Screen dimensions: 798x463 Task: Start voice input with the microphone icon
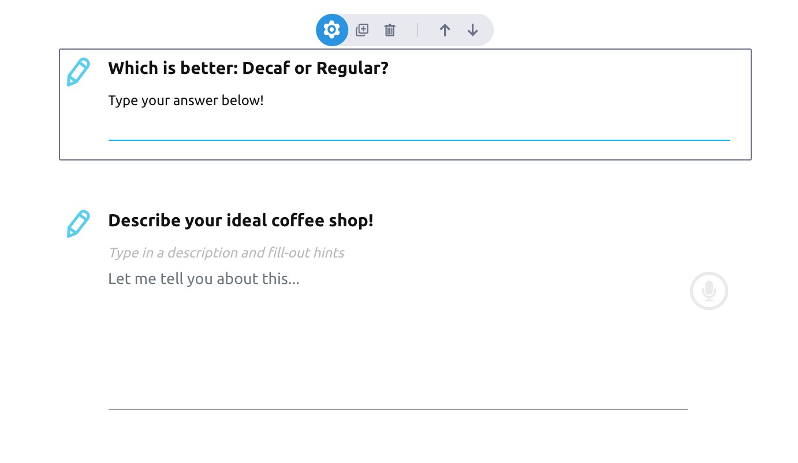[708, 291]
